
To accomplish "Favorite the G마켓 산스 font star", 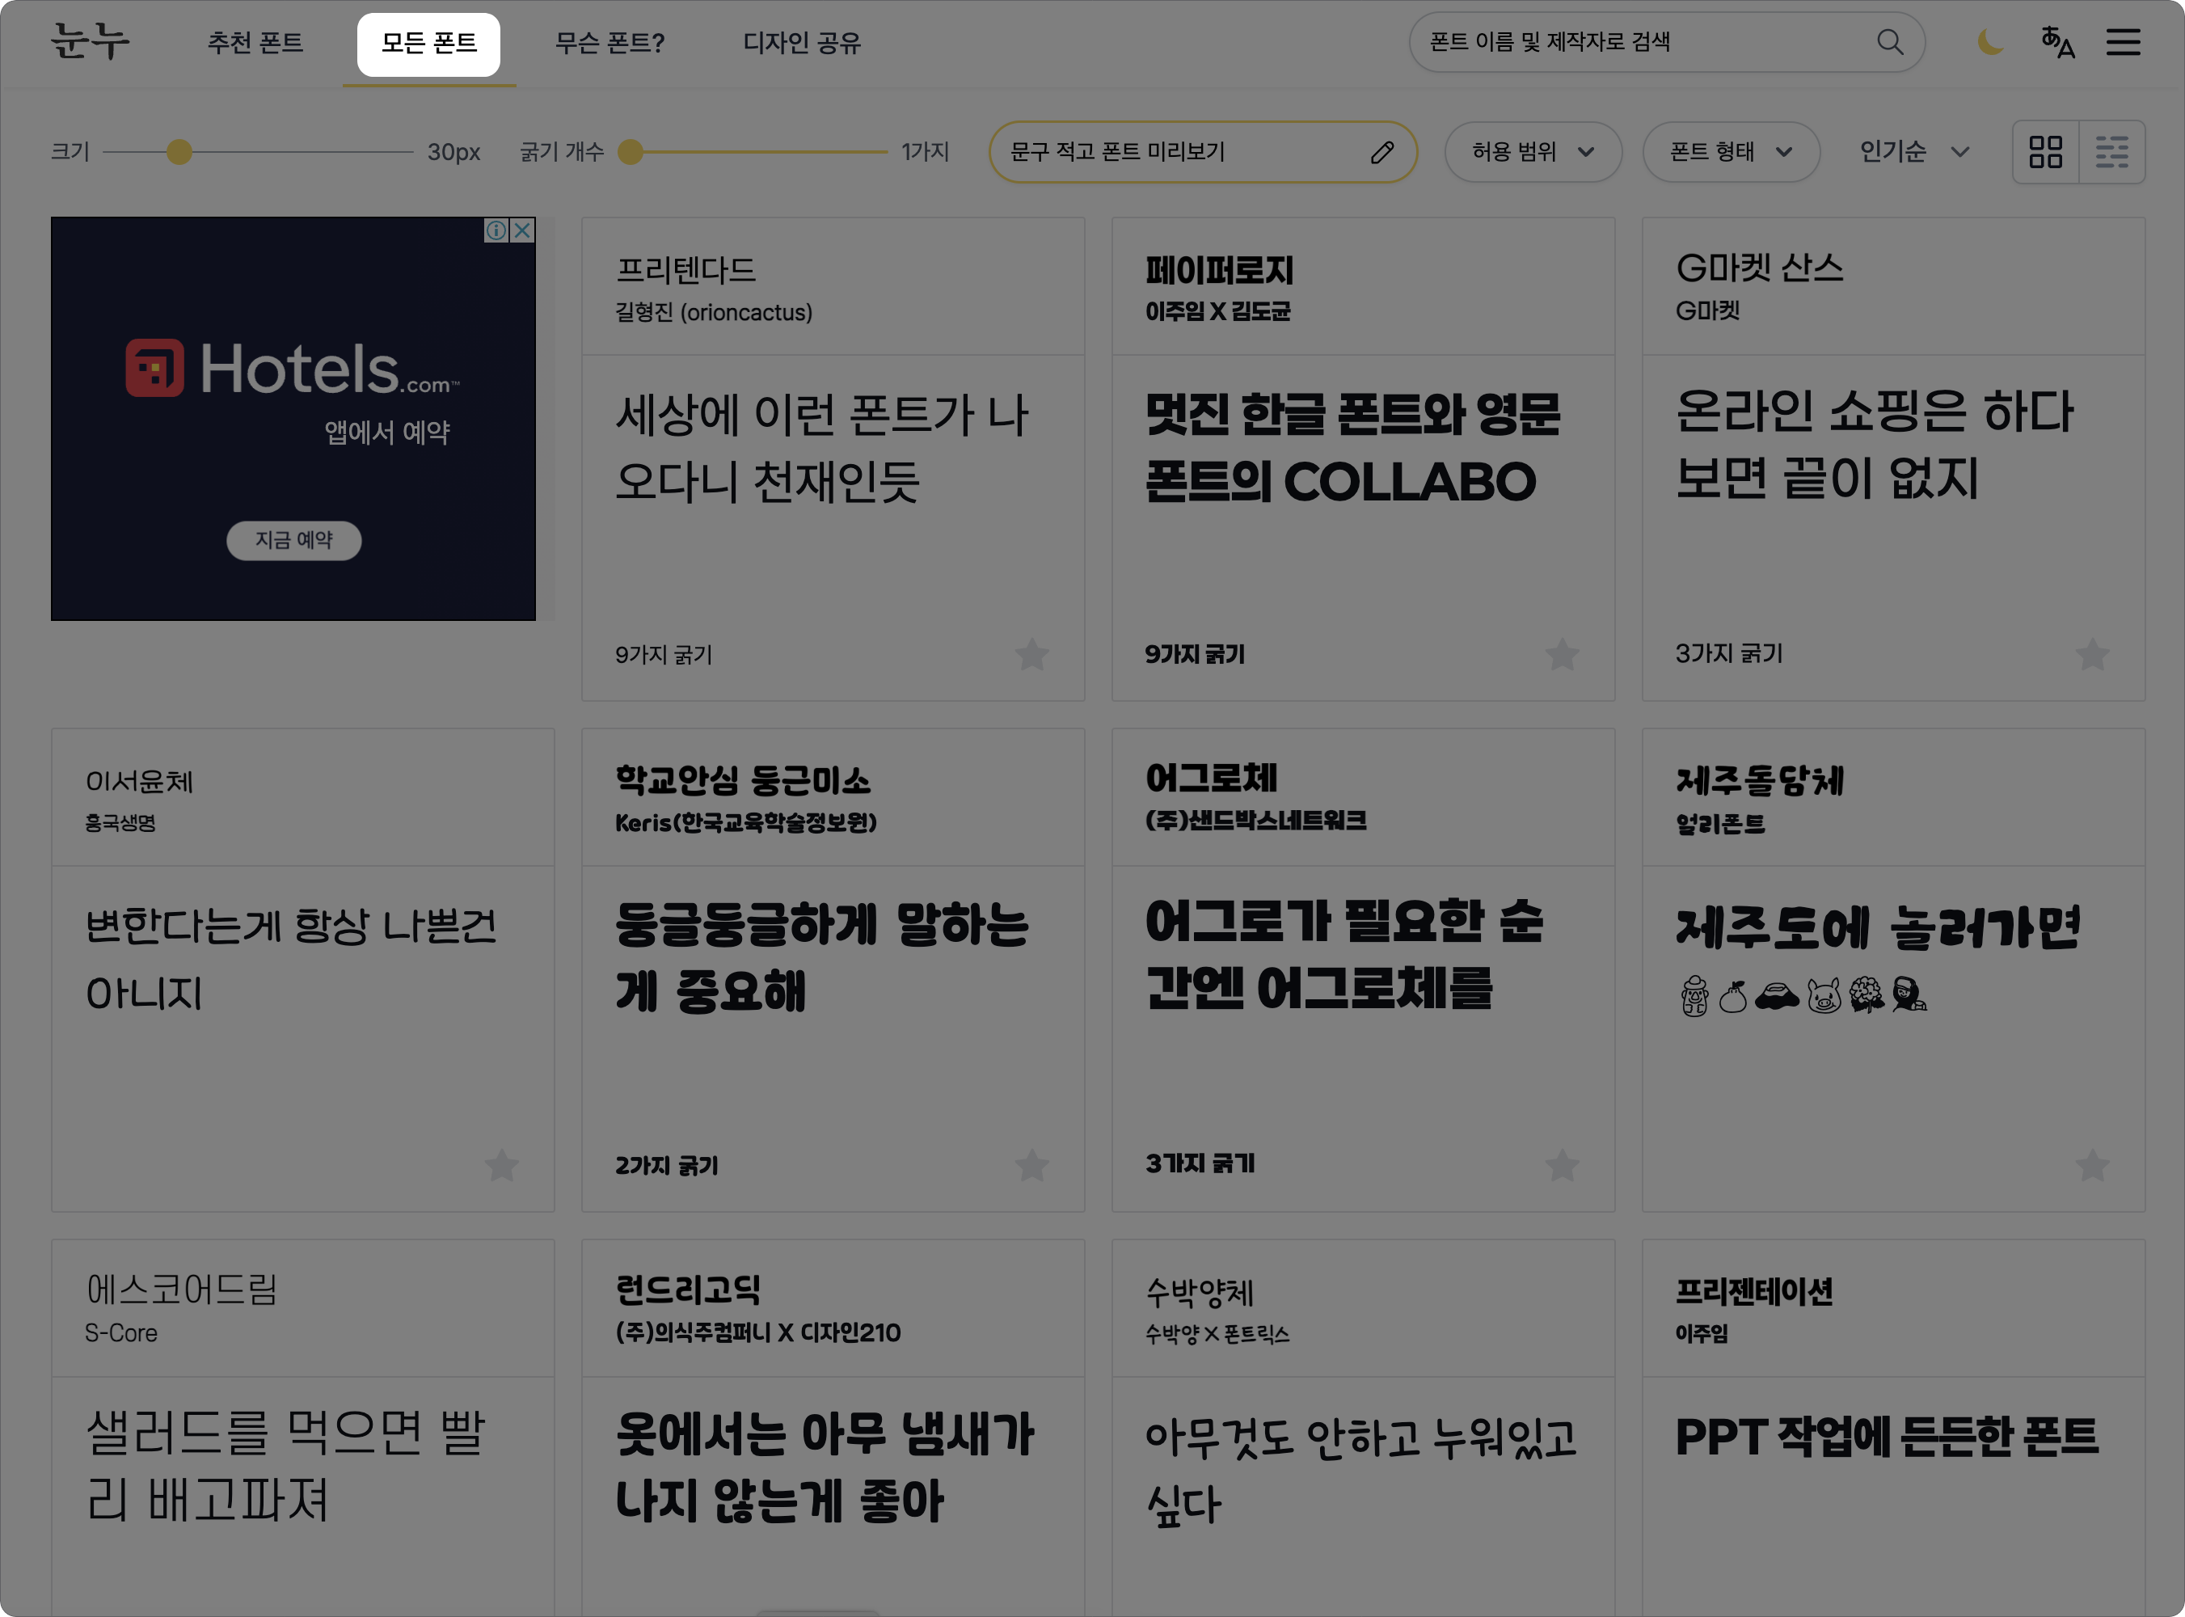I will 2092,654.
